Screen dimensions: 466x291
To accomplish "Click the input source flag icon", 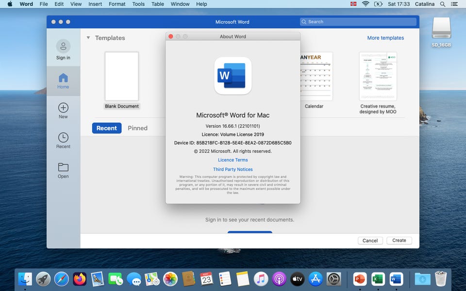I will tap(353, 4).
